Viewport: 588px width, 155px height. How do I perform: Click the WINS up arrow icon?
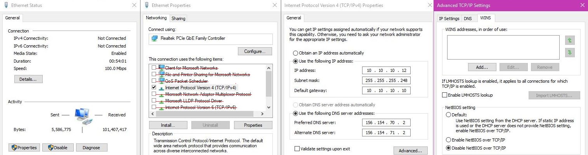[569, 40]
